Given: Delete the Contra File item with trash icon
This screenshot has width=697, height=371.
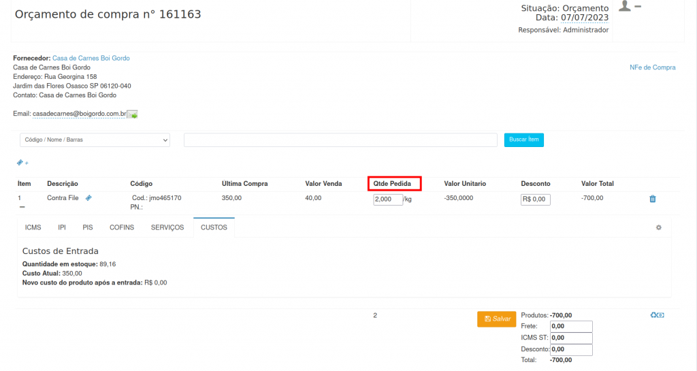Looking at the screenshot, I should 653,199.
